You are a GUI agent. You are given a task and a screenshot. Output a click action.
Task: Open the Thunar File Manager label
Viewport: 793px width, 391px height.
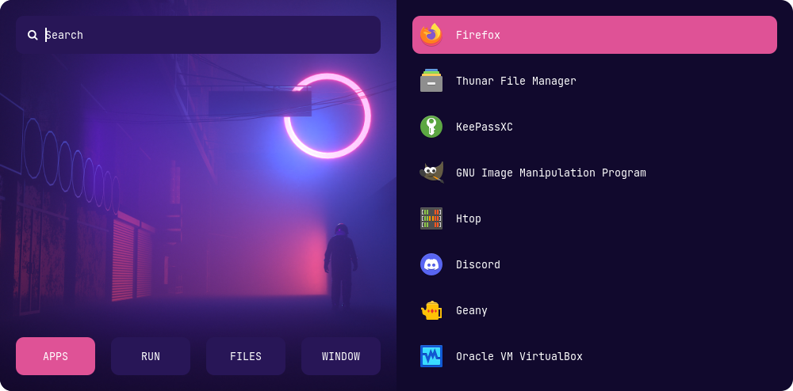point(515,81)
